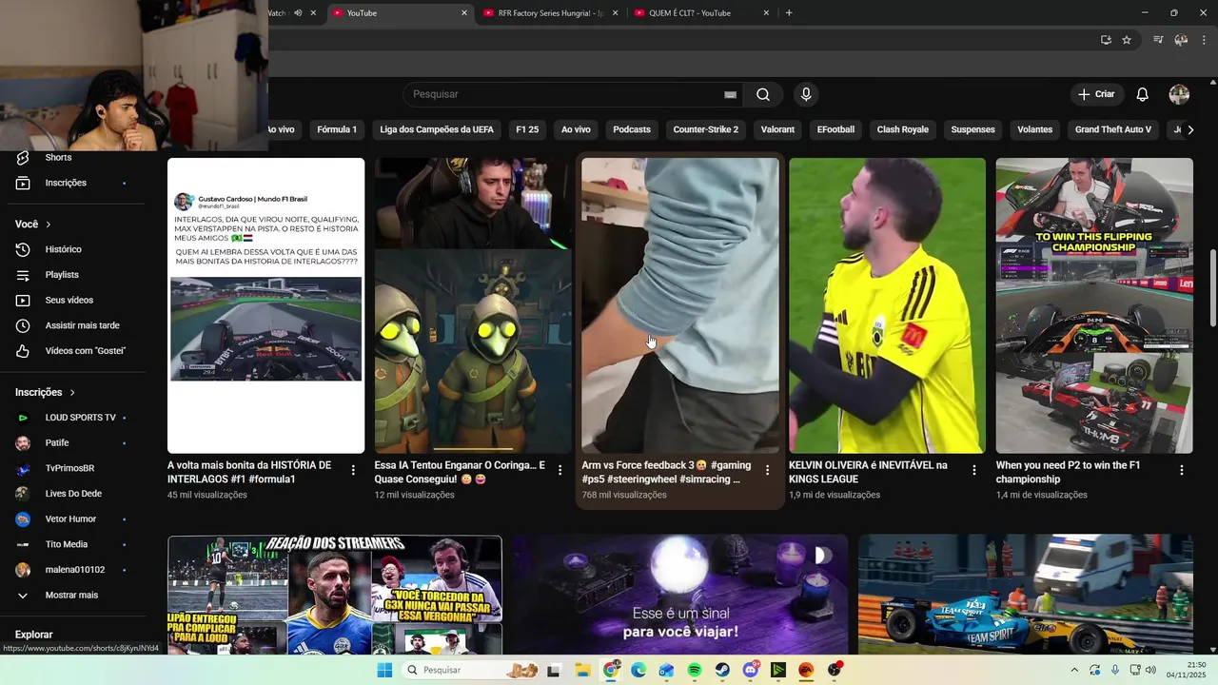Start voice search with microphone icon

click(806, 94)
